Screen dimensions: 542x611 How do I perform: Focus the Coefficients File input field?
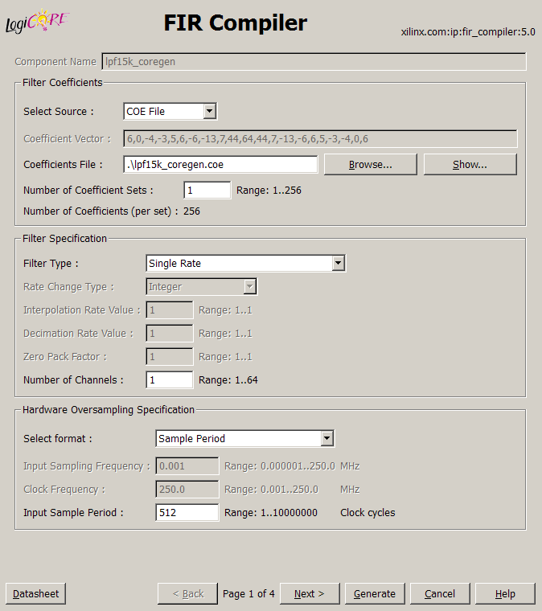click(220, 165)
